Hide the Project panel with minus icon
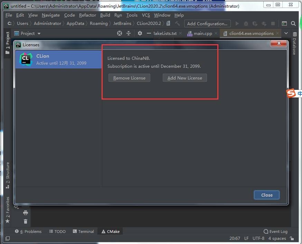Screen dimensions: 302x244 coord(149,33)
